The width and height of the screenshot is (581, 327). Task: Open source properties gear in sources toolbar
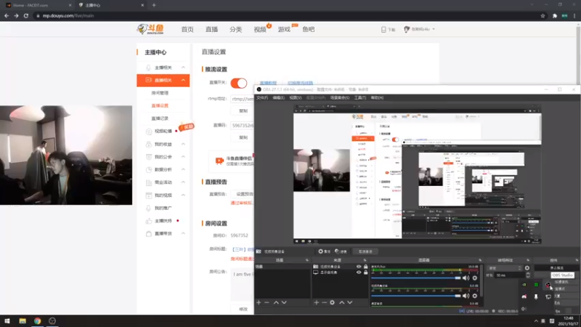click(333, 302)
